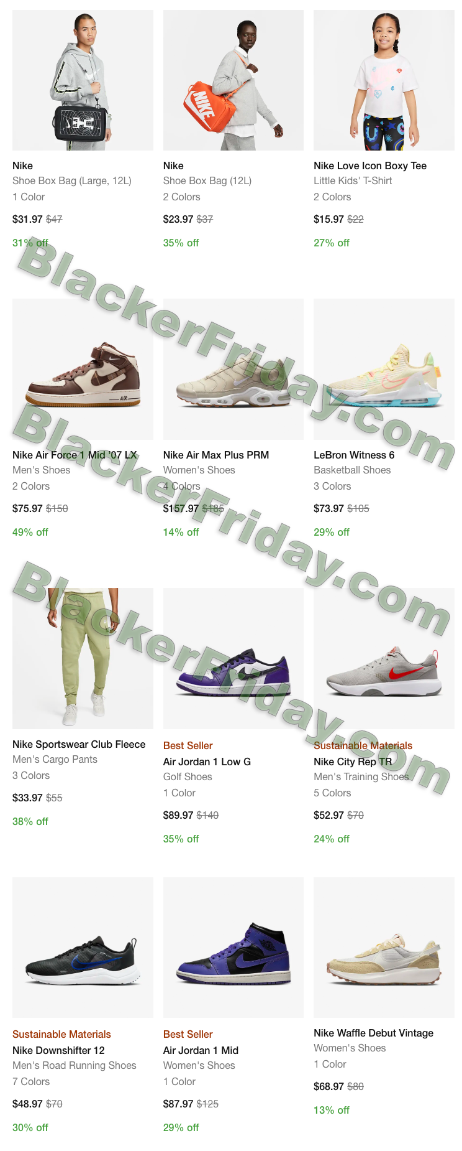Click the Nike Waffle Debut Vintage title
Viewport: 462px width, 1151px height.
point(374,1033)
